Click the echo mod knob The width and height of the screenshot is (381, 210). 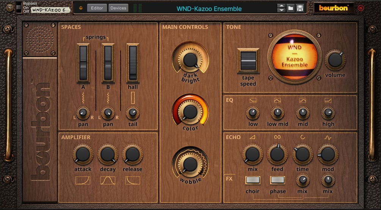[x=328, y=154]
